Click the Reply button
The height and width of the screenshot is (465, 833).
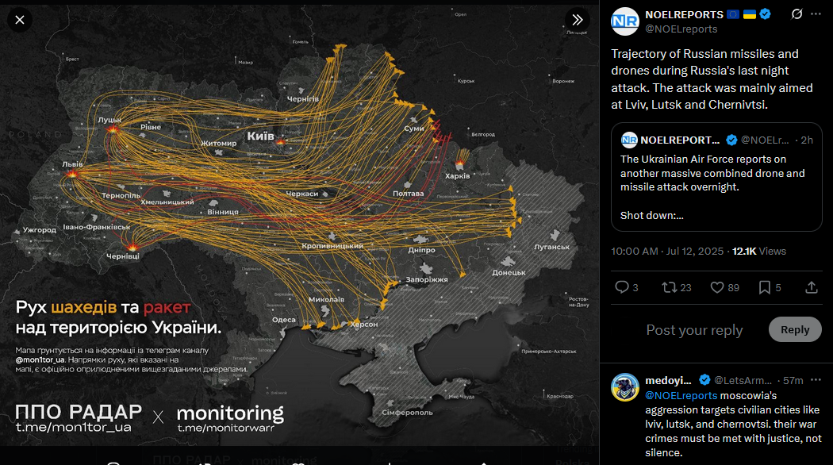pyautogui.click(x=795, y=329)
